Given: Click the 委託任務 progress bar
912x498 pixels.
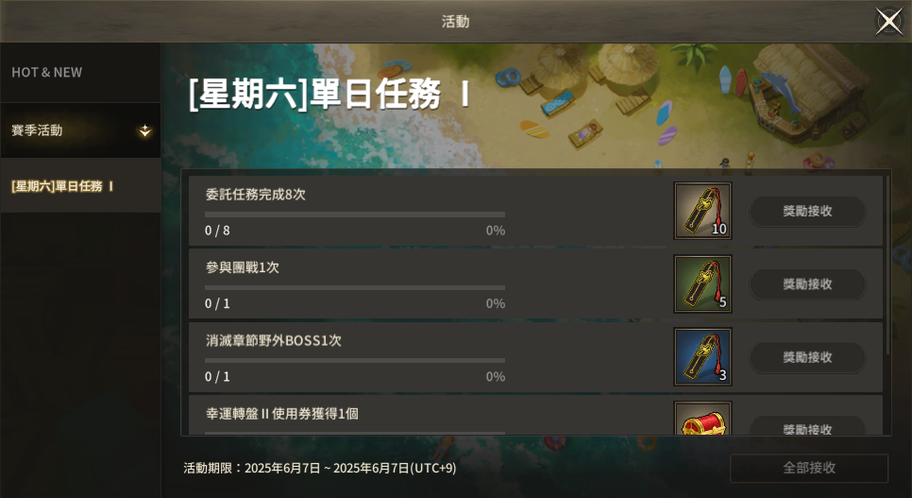Looking at the screenshot, I should click(355, 215).
